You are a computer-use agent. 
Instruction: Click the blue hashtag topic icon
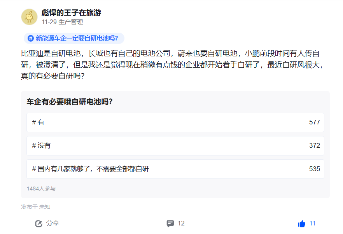[x=31, y=38]
